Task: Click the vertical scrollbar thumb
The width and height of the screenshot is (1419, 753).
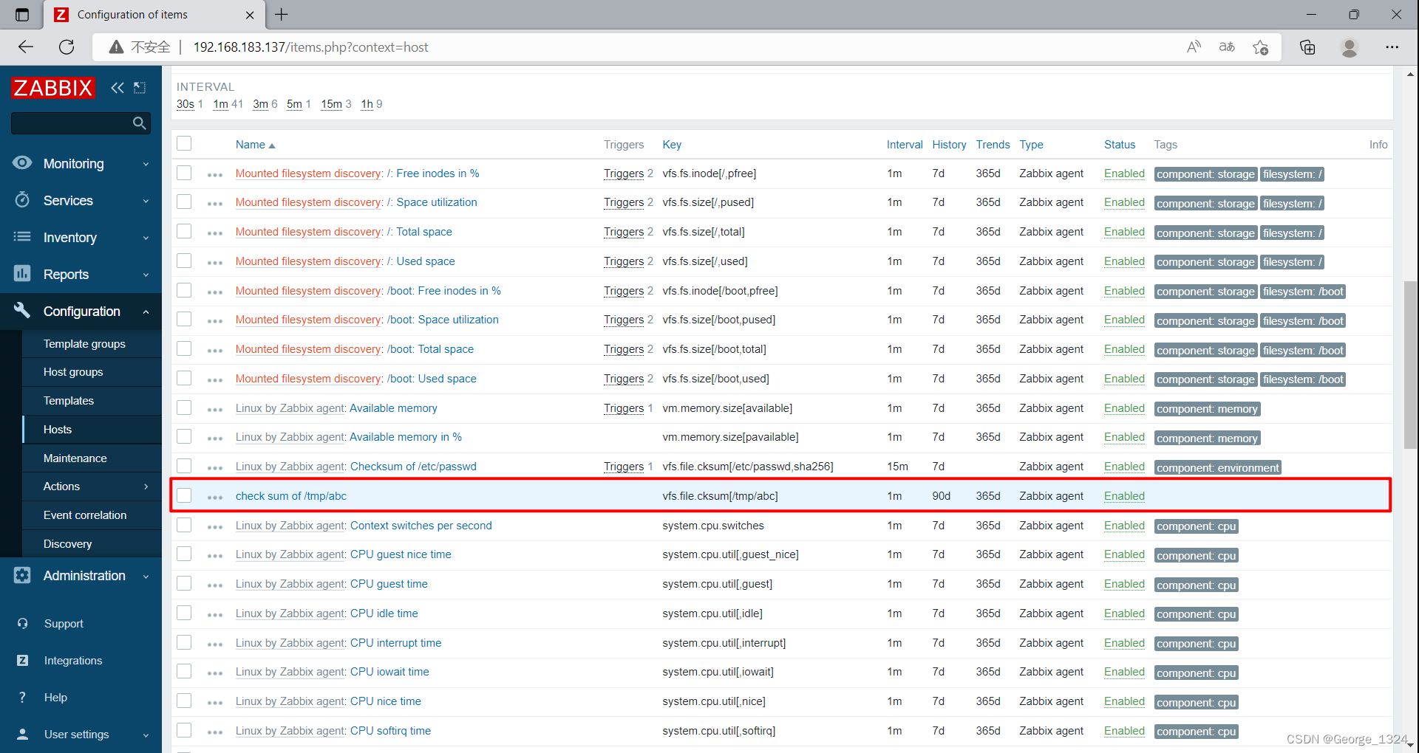Action: 1411,365
